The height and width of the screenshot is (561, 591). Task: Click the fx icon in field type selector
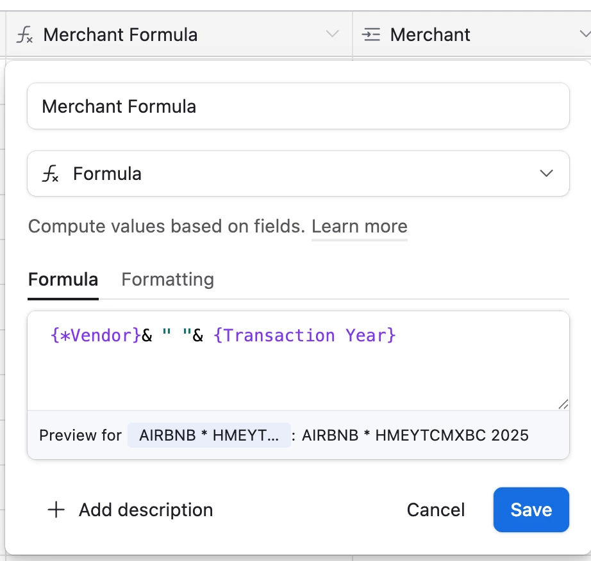(50, 174)
